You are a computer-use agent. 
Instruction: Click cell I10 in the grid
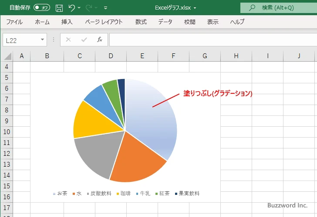pos(268,132)
